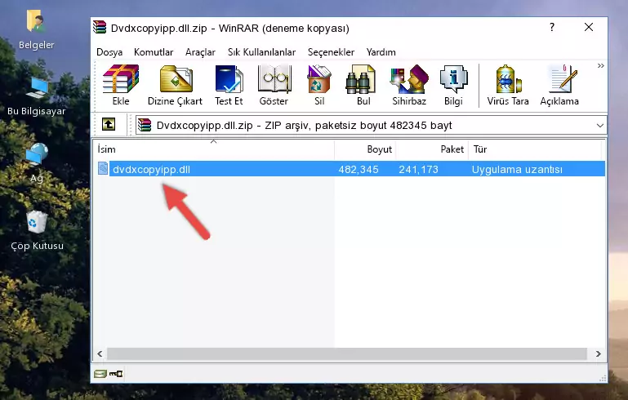Viewport: 628px width, 400px height.
Task: Open the archive path dropdown
Action: click(x=599, y=126)
